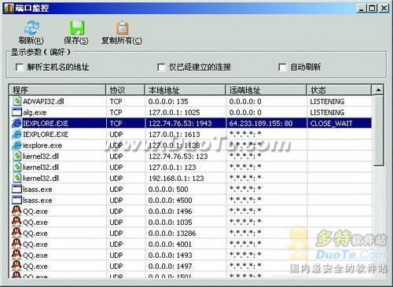
Task: Toggle 仅已经建立的连接 checkbox
Action: coord(161,68)
